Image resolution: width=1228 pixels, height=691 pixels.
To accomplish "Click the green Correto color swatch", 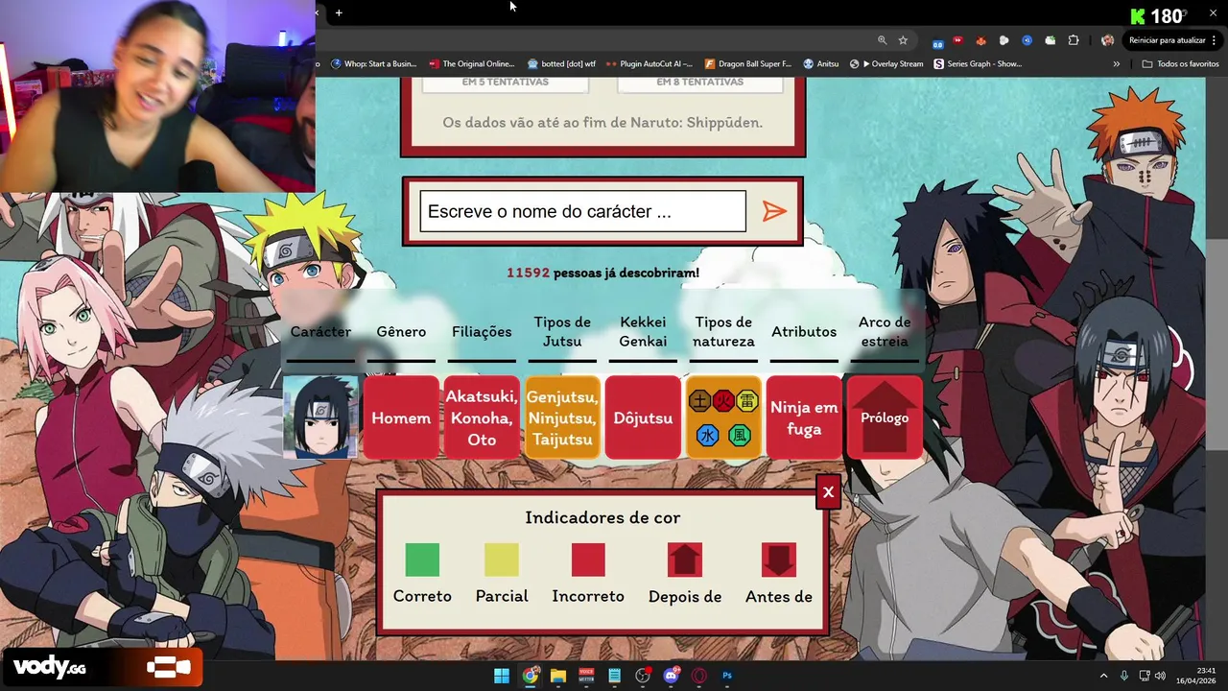I will [x=422, y=560].
